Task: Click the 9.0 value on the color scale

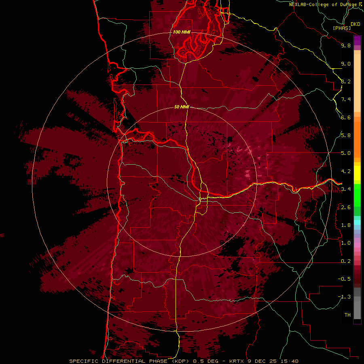Action: 346,63
